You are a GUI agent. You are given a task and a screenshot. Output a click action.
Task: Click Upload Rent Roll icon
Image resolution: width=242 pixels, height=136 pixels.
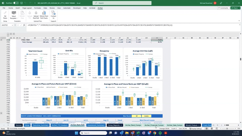(36, 15)
